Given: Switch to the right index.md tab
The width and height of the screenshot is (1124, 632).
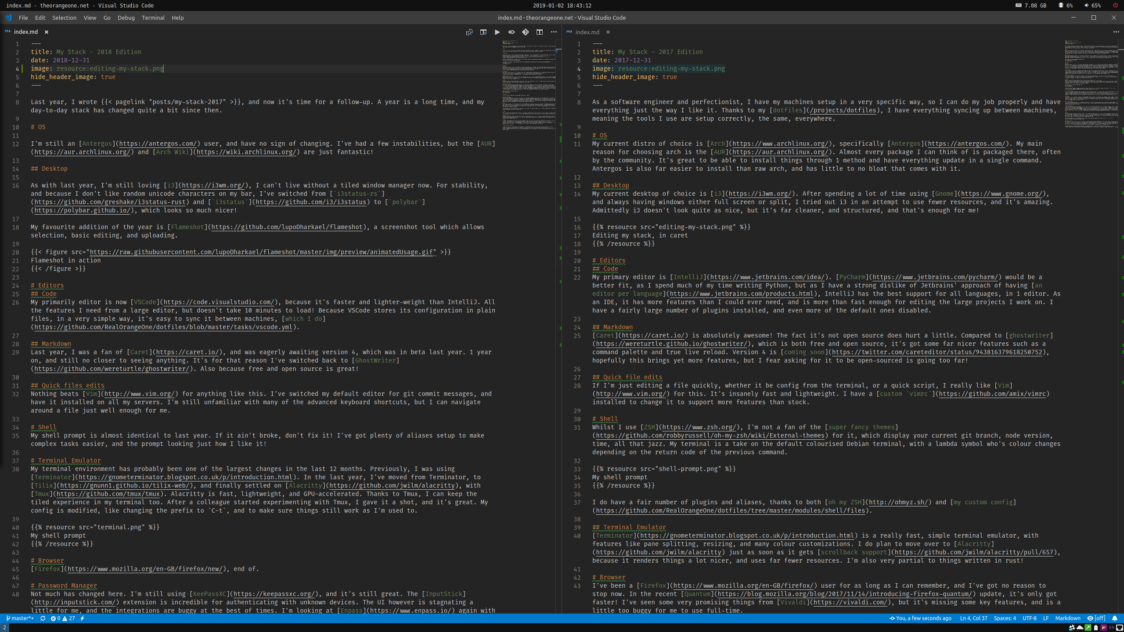Looking at the screenshot, I should (587, 32).
